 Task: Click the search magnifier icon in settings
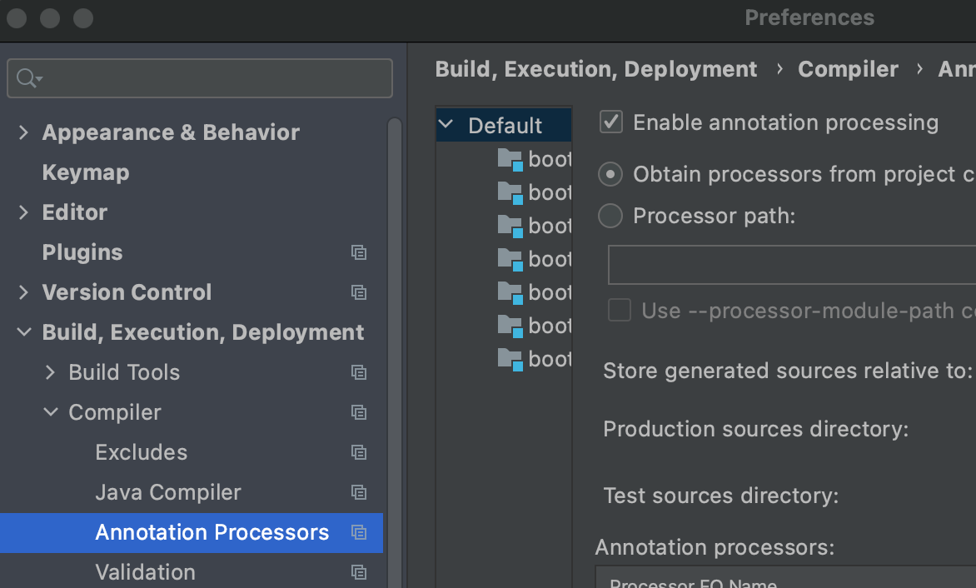coord(27,78)
